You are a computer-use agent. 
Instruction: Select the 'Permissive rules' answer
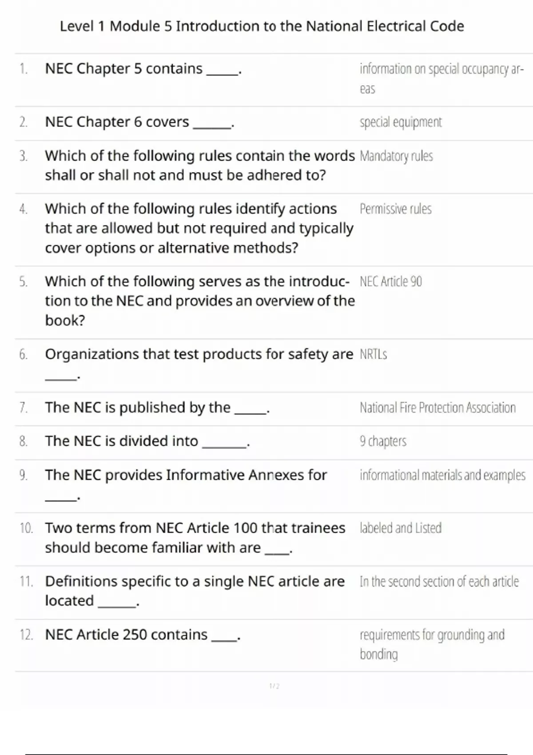395,209
